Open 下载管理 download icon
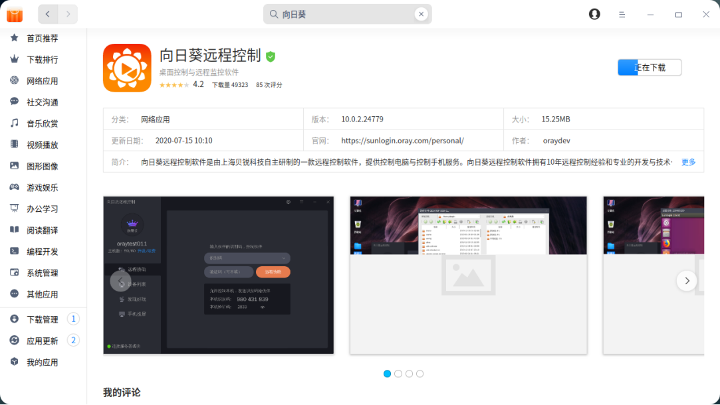Viewport: 720px width, 405px height. click(14, 319)
